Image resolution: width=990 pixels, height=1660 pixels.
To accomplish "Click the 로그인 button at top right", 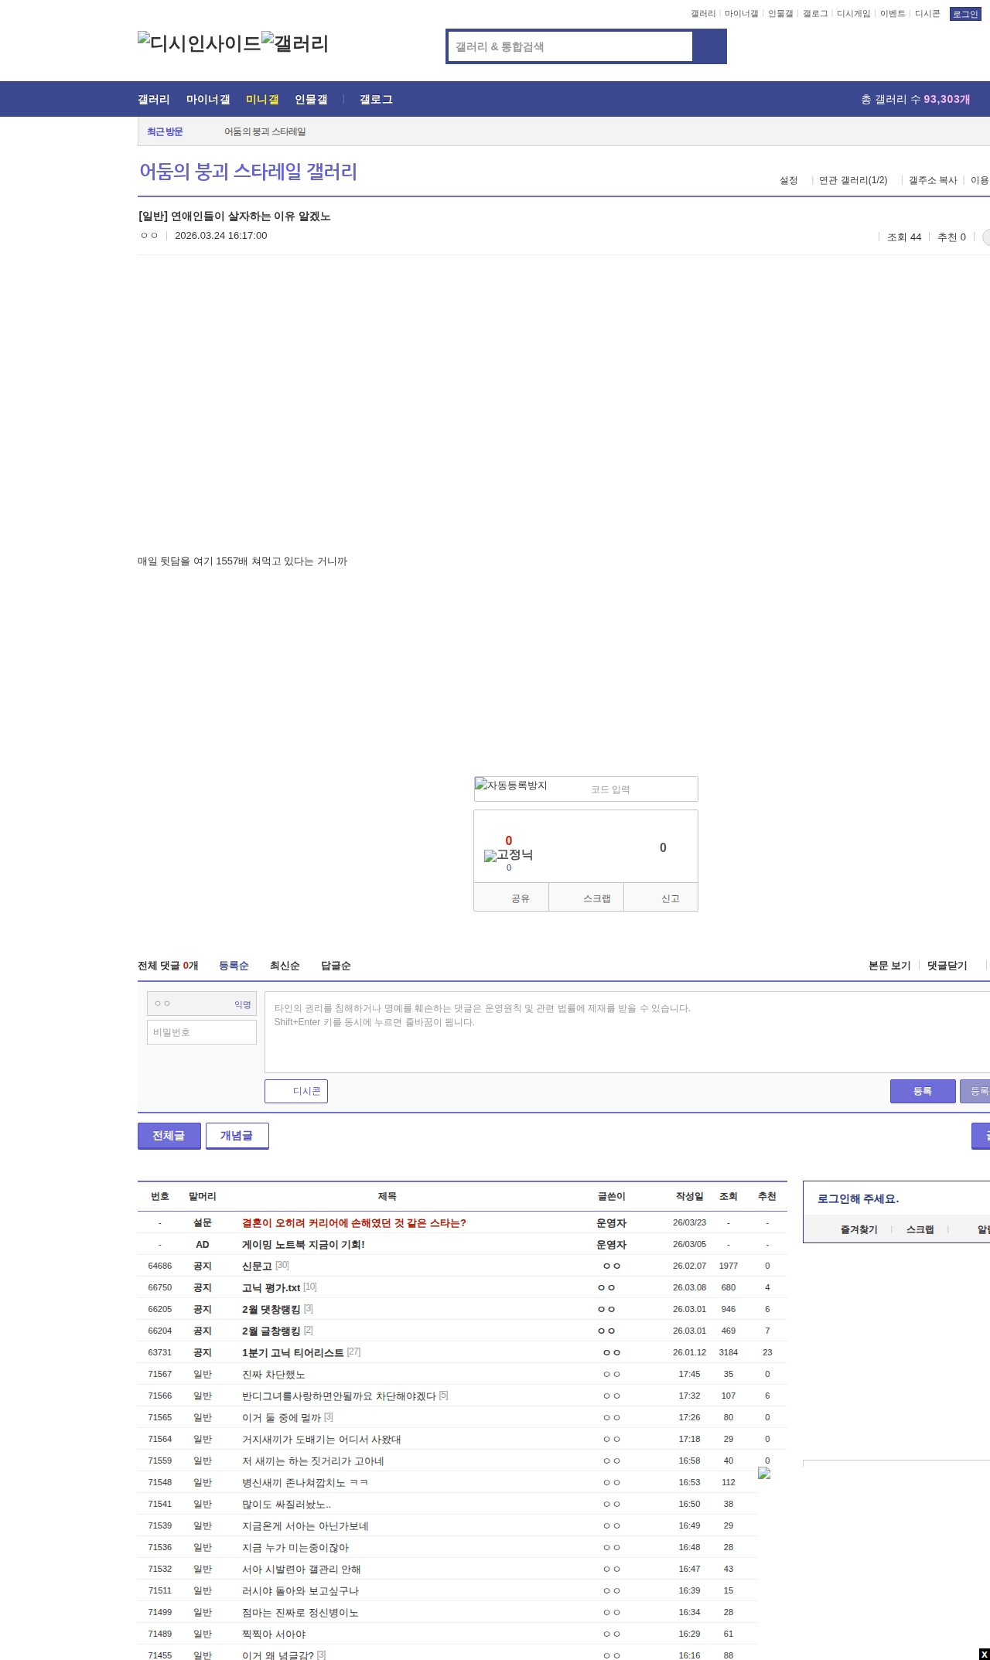I will pos(965,14).
